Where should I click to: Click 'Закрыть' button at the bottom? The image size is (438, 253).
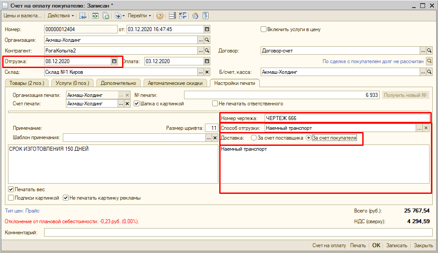423,245
